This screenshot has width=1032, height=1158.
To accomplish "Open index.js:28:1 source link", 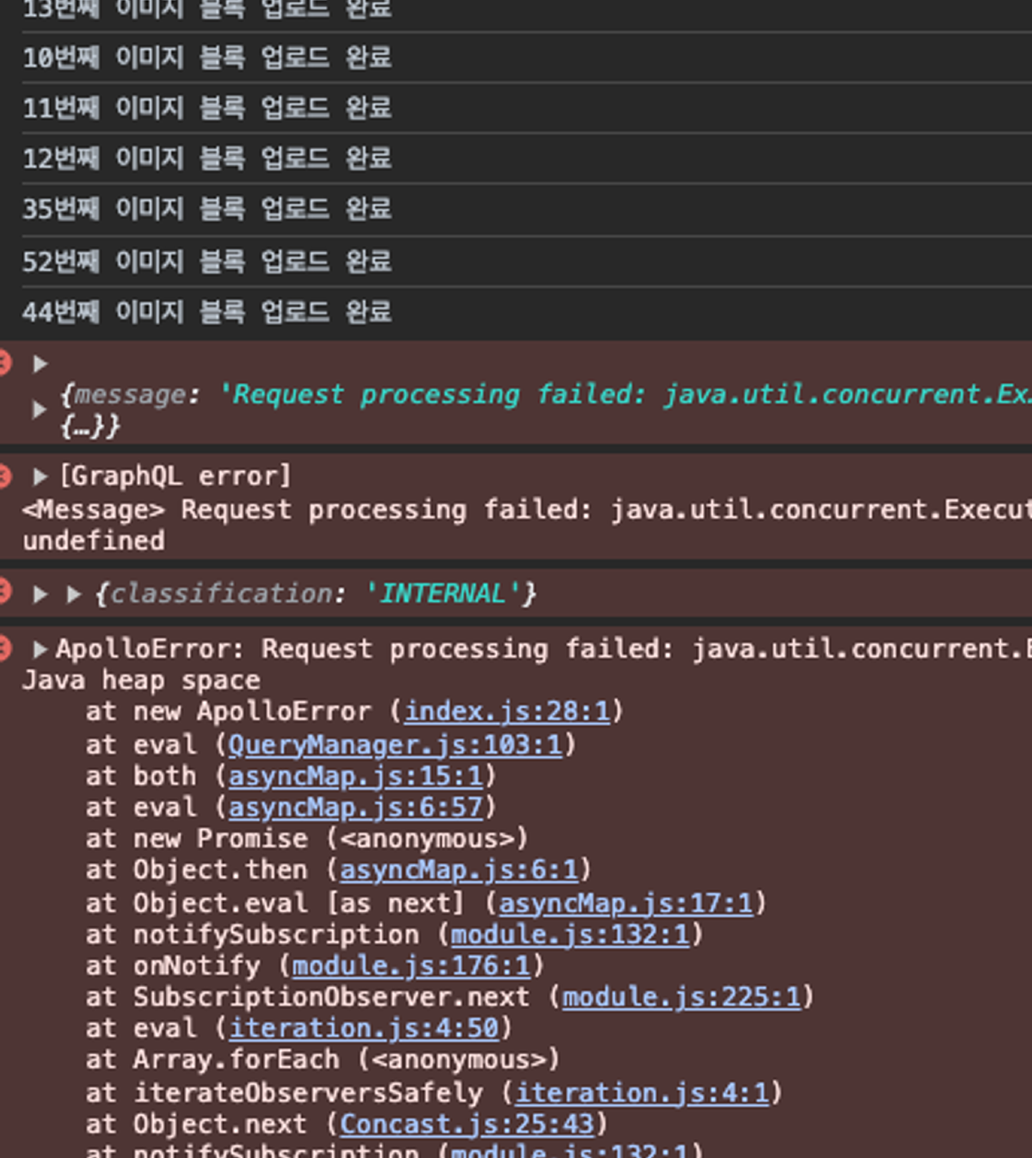I will 507,711.
